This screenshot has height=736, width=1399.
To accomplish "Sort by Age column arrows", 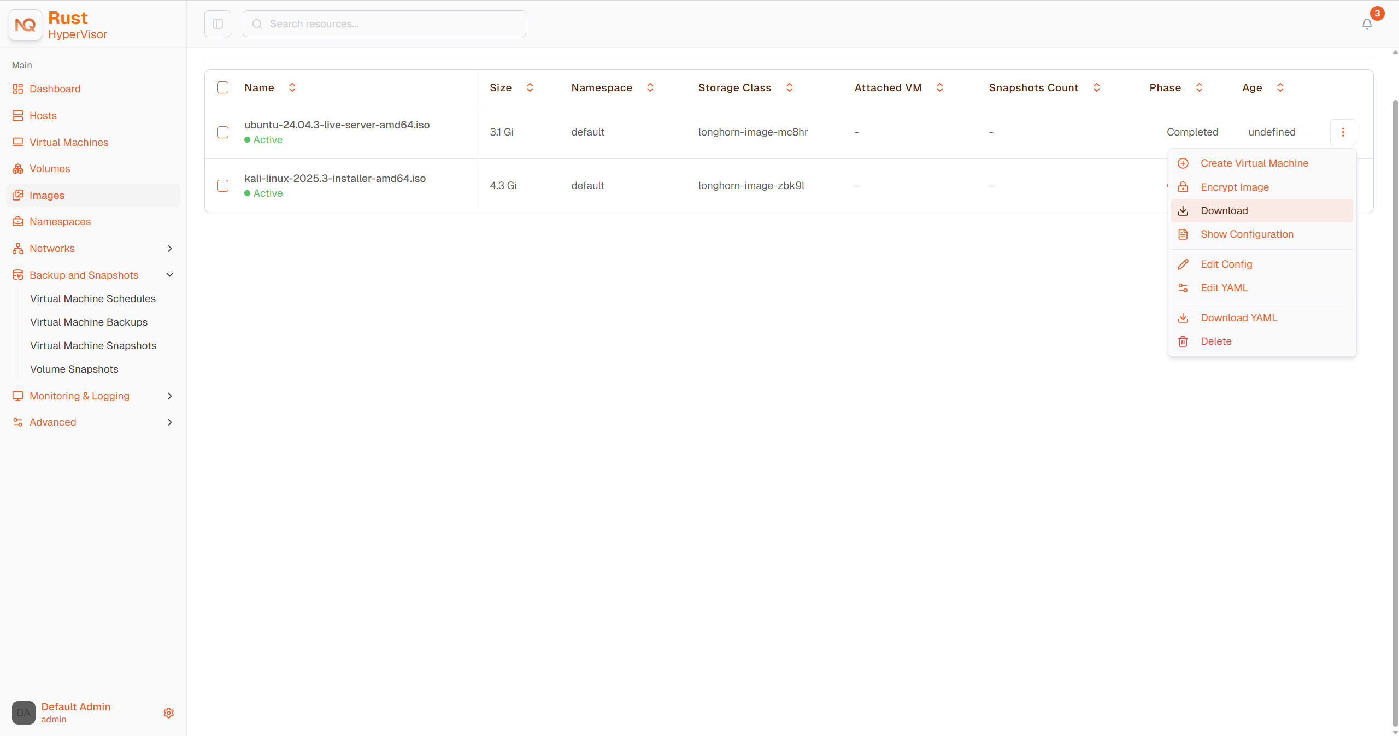I will pyautogui.click(x=1280, y=87).
